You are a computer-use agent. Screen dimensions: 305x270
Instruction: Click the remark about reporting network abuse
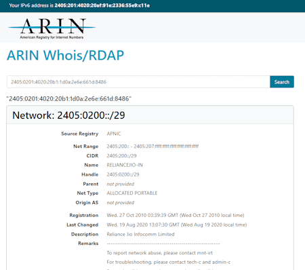(160, 253)
